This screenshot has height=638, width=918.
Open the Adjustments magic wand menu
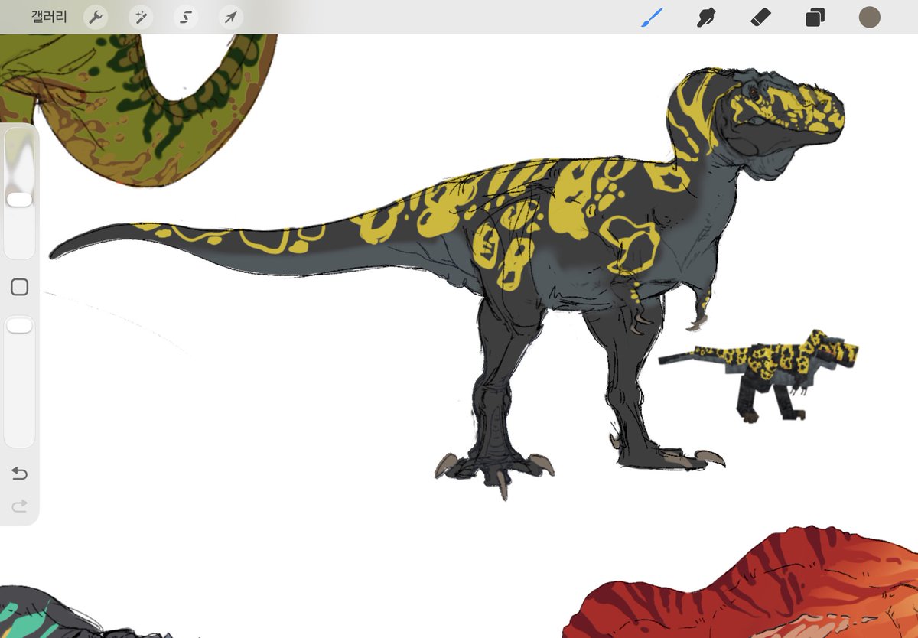click(140, 17)
